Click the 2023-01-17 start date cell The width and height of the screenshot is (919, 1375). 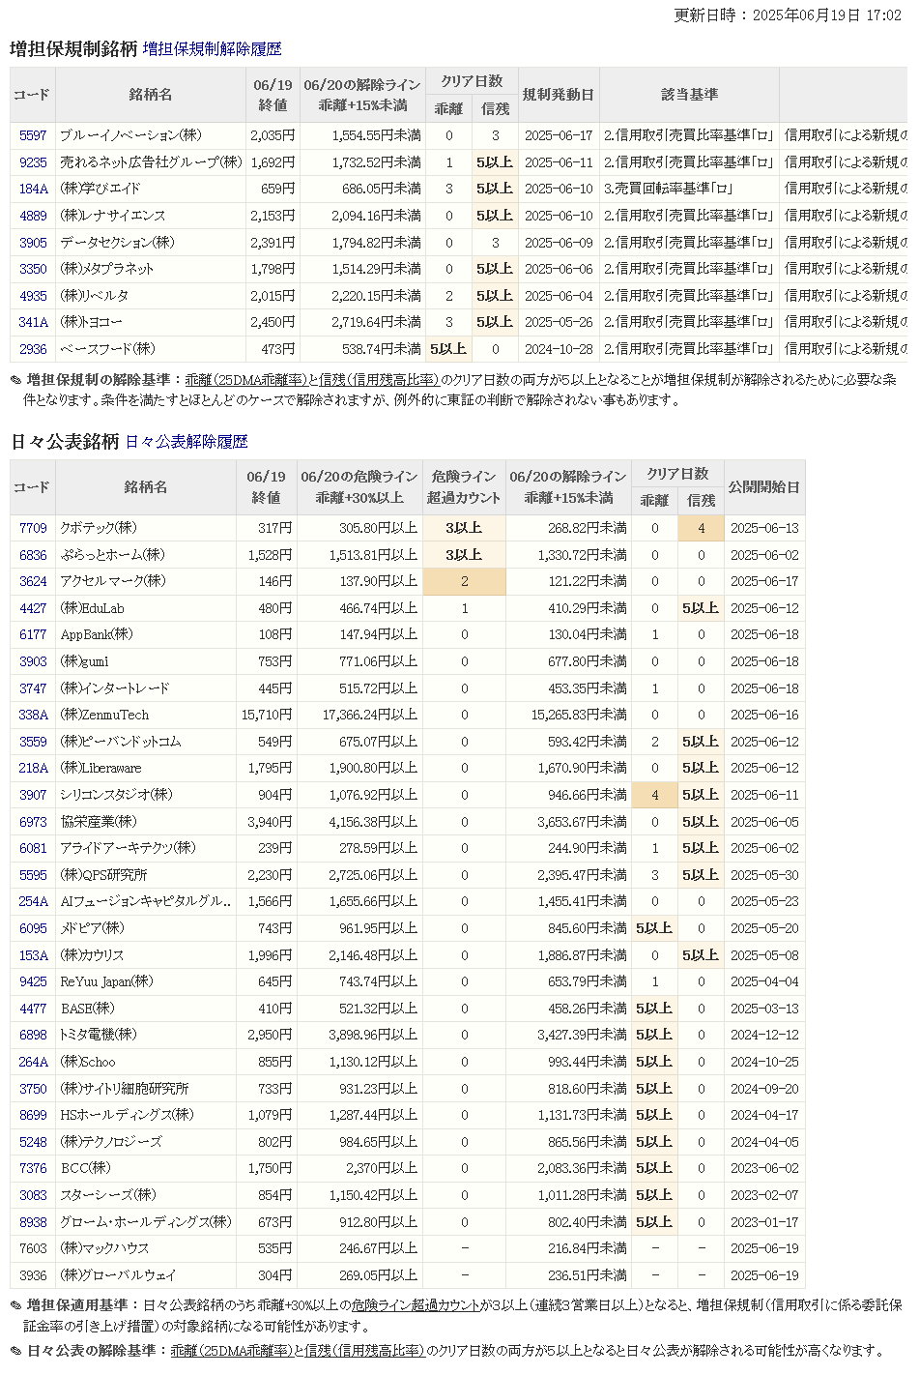point(764,1222)
